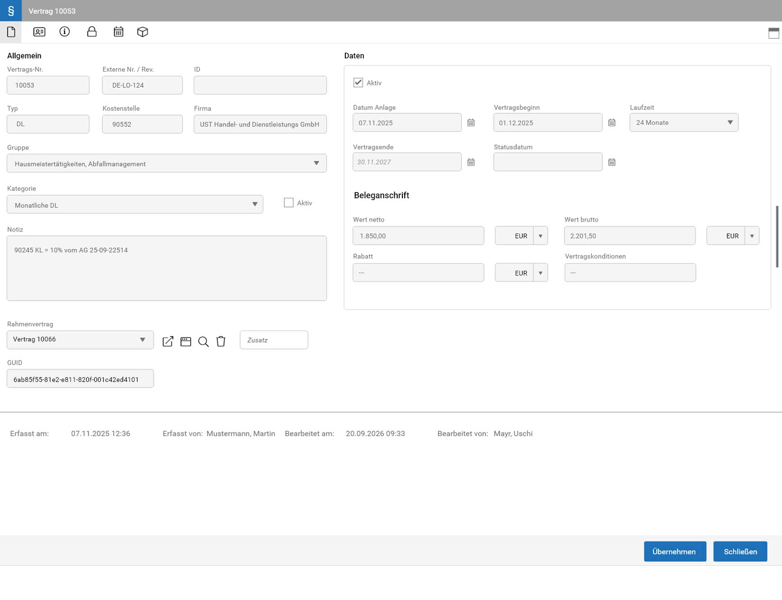Check the Aktiv checkbox beside Kategorie

(289, 203)
